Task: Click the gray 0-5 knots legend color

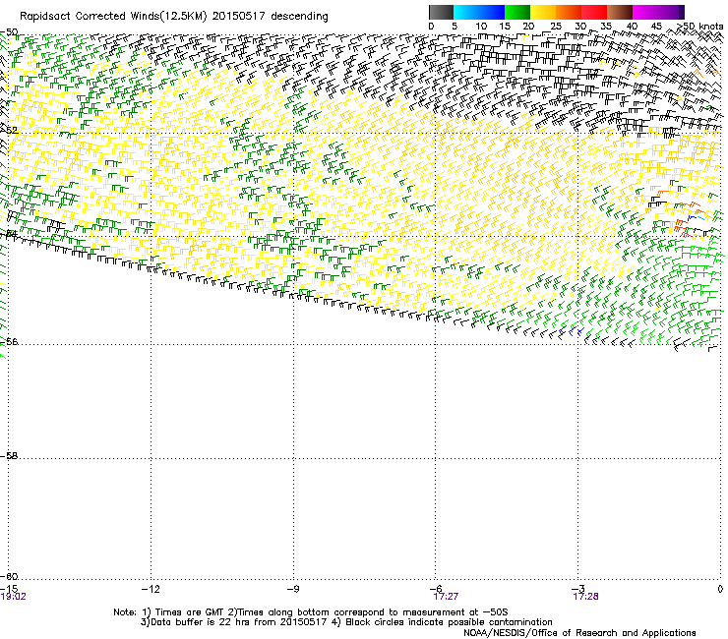Action: (x=441, y=12)
